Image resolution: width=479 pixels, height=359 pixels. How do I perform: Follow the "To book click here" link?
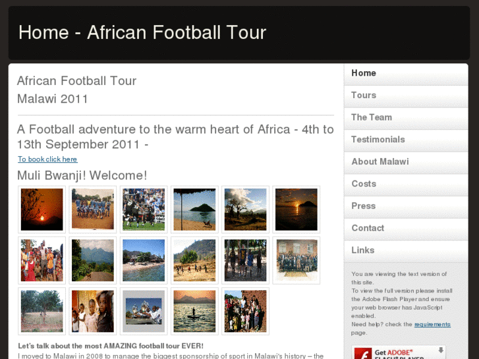pos(47,159)
